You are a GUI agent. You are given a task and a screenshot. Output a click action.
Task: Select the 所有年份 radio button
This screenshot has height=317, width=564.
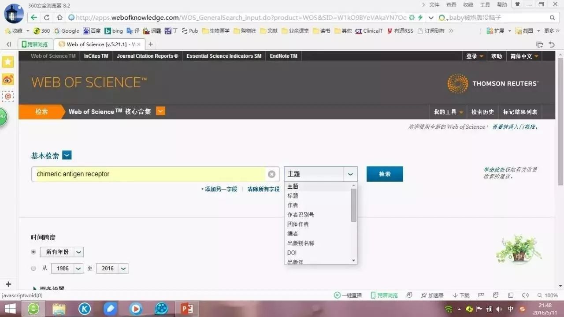click(x=33, y=252)
